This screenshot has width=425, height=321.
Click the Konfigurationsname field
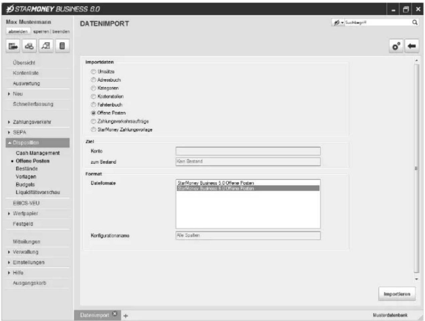pyautogui.click(x=248, y=236)
